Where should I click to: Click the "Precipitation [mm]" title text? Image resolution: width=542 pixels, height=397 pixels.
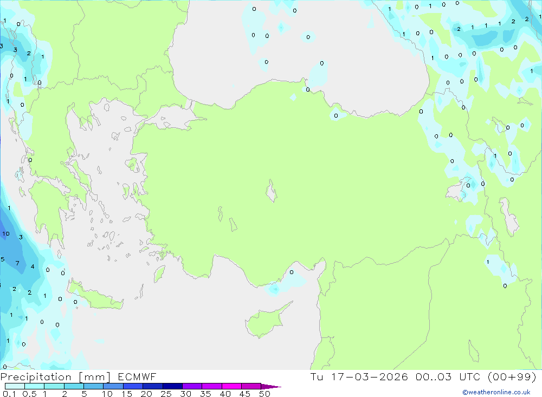point(55,376)
